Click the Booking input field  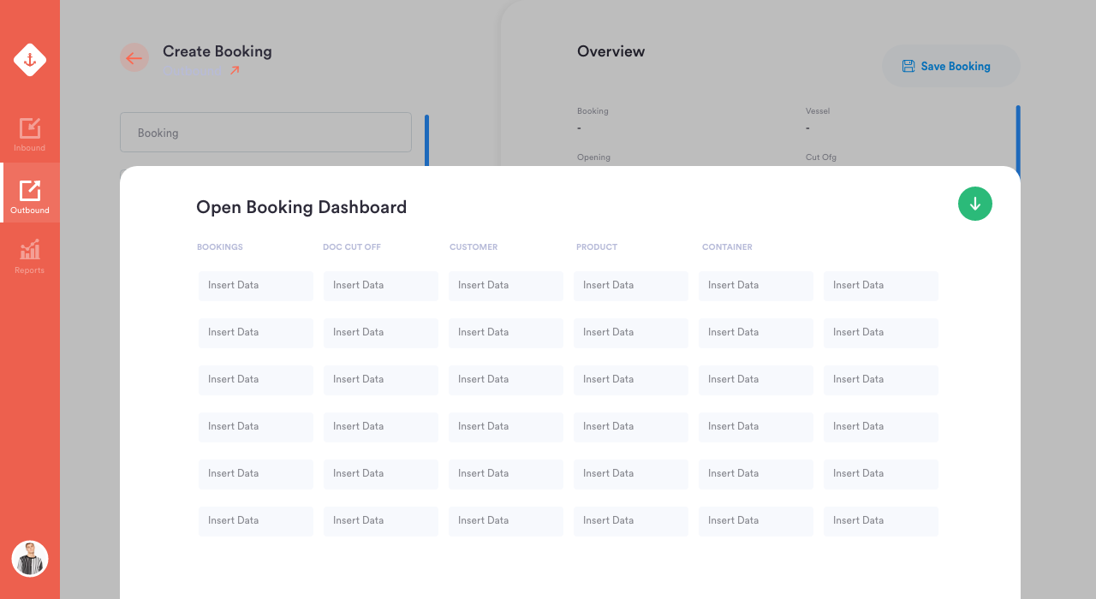[265, 133]
